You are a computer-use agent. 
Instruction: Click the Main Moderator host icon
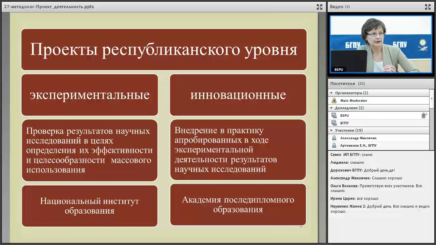[x=334, y=100]
